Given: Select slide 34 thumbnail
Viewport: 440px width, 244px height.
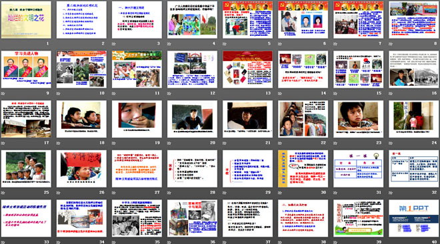Looking at the screenshot, I should (81, 218).
